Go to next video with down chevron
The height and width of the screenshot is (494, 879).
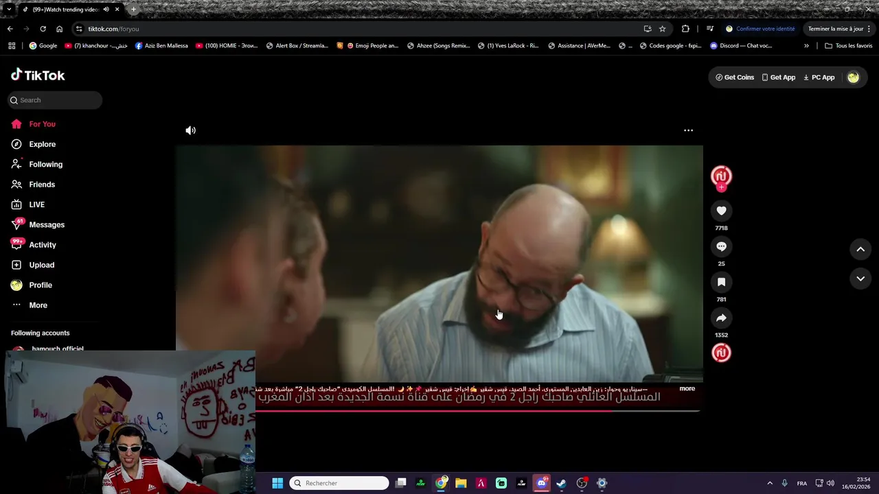point(860,279)
